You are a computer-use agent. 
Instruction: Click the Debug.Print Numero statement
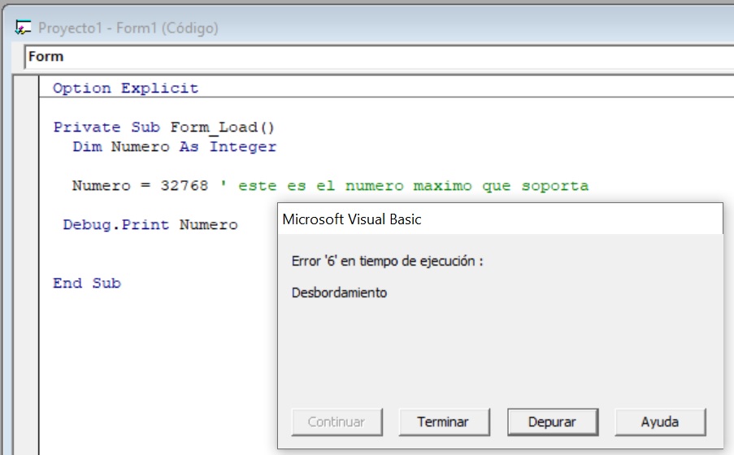[150, 225]
